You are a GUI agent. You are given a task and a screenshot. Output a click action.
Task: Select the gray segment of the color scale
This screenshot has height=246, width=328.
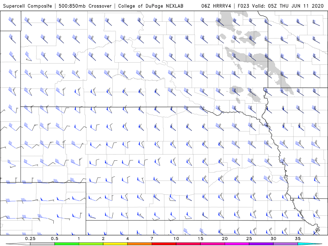(x=42, y=244)
